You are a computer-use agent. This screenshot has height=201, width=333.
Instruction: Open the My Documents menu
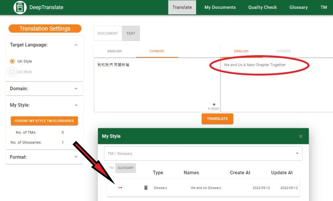click(220, 7)
